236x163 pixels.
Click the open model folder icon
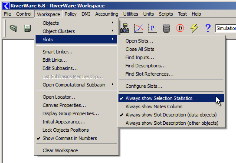click(13, 28)
